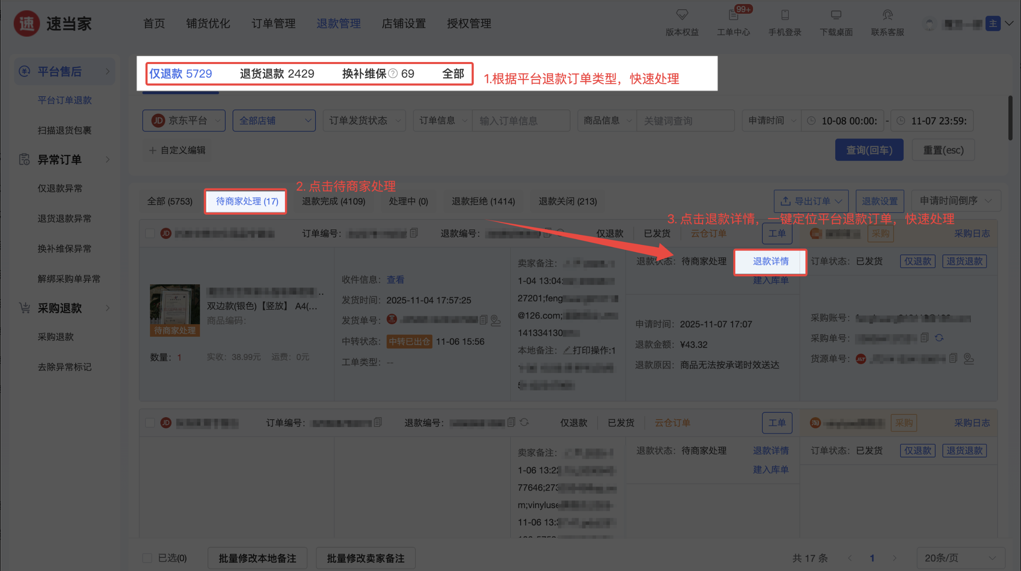The image size is (1021, 571).
Task: Open the 全部店铺 dropdown
Action: tap(274, 120)
